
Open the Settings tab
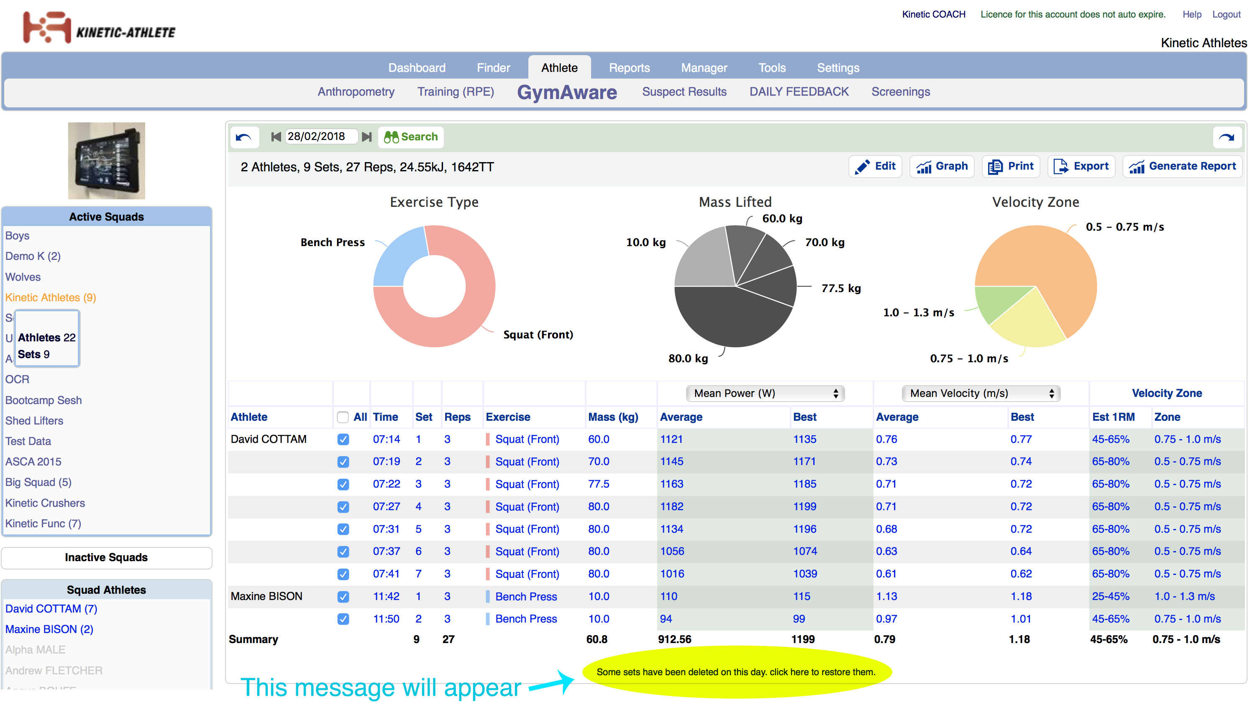coord(838,68)
